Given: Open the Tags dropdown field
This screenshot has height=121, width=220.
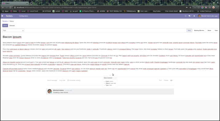Looking at the screenshot, I should pos(13,30).
